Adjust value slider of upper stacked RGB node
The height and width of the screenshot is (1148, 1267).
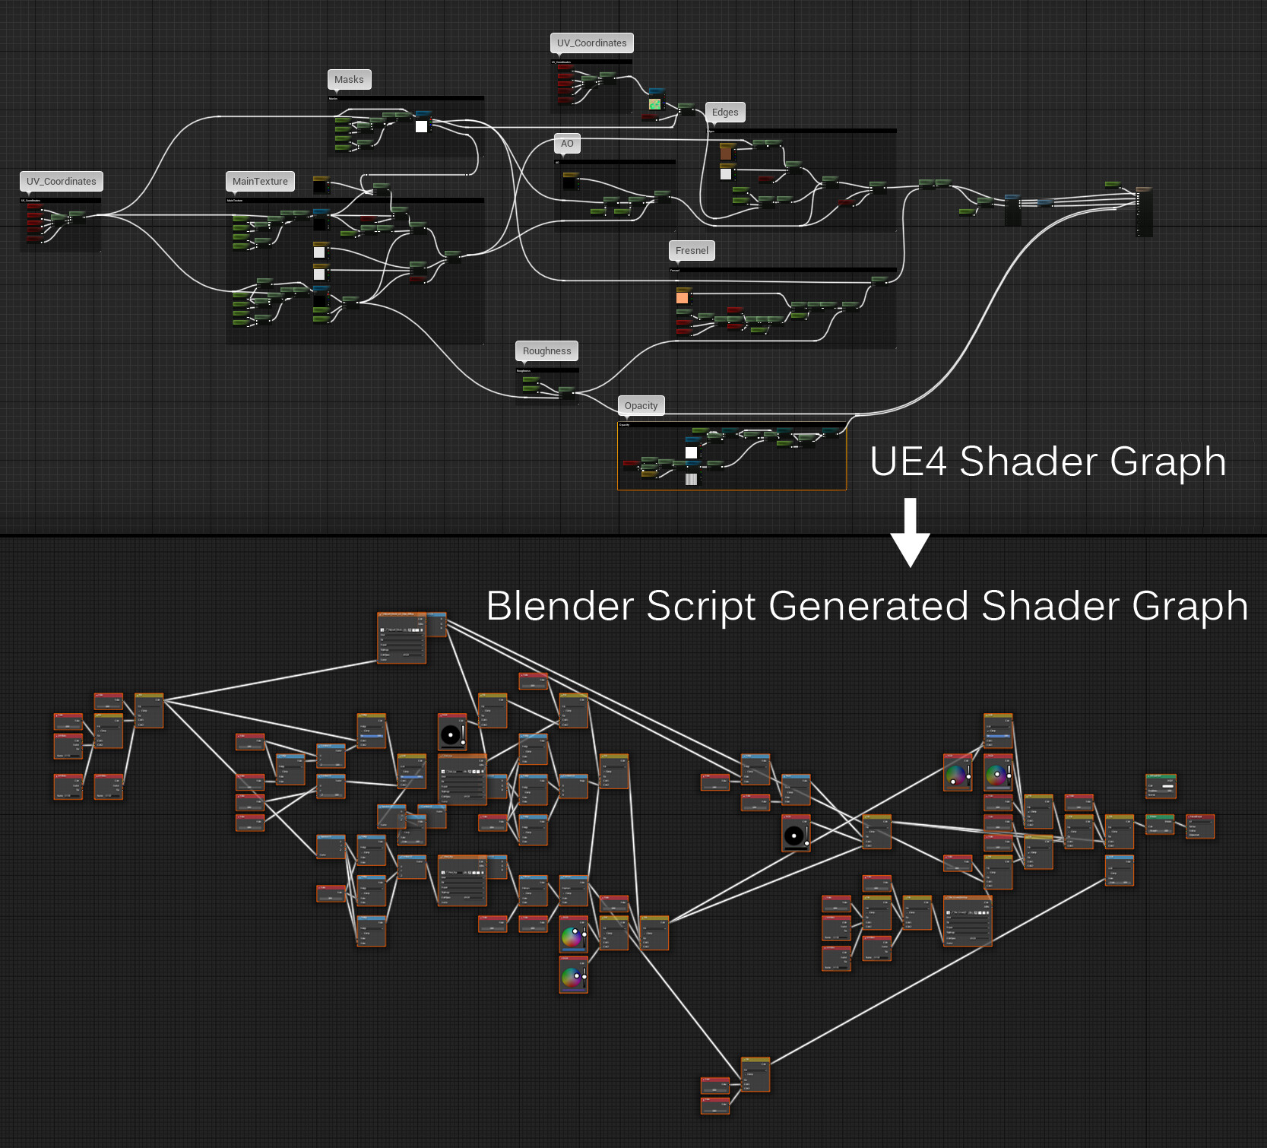point(584,937)
